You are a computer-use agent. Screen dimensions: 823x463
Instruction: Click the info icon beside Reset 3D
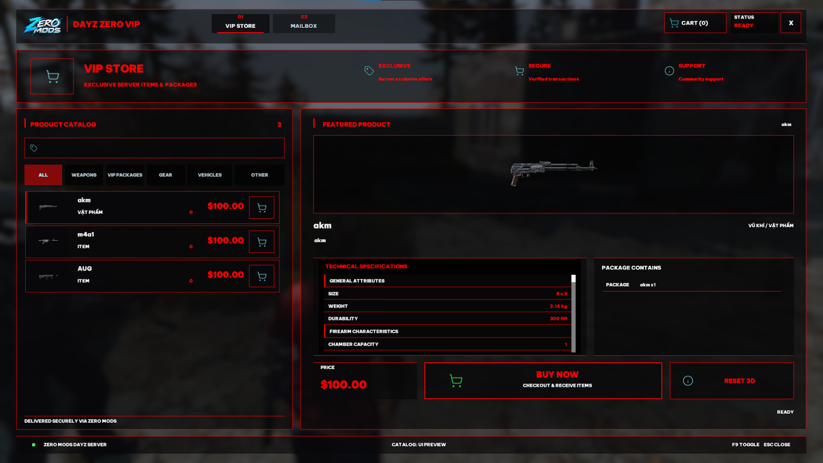click(688, 381)
